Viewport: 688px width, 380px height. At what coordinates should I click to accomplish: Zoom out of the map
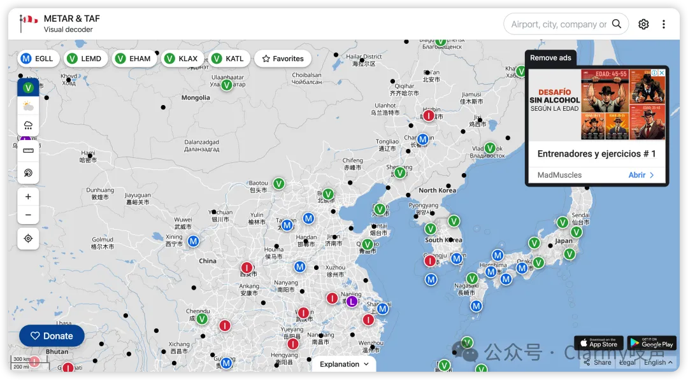pos(28,215)
